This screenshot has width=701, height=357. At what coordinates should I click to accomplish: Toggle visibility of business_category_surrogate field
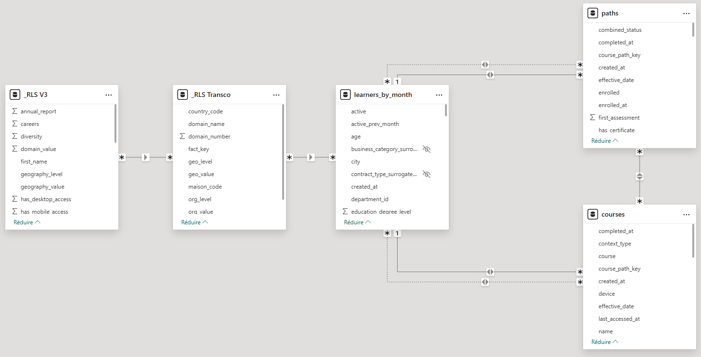click(426, 149)
